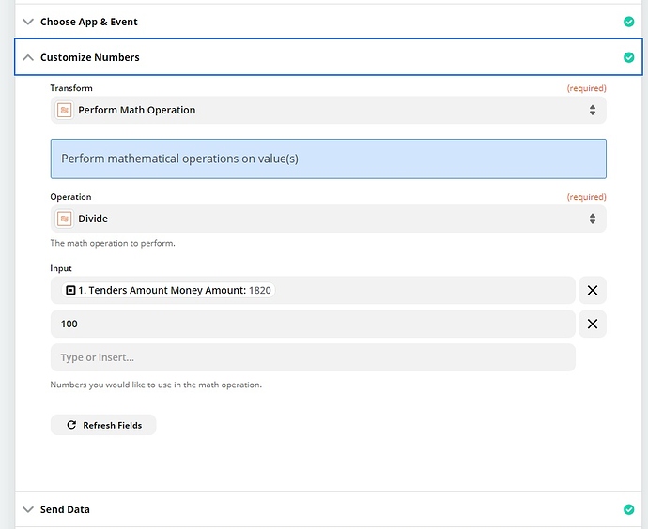
Task: Click the Send Data heading
Action: tap(65, 509)
